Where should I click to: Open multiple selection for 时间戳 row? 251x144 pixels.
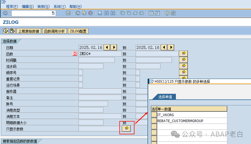pos(183,60)
